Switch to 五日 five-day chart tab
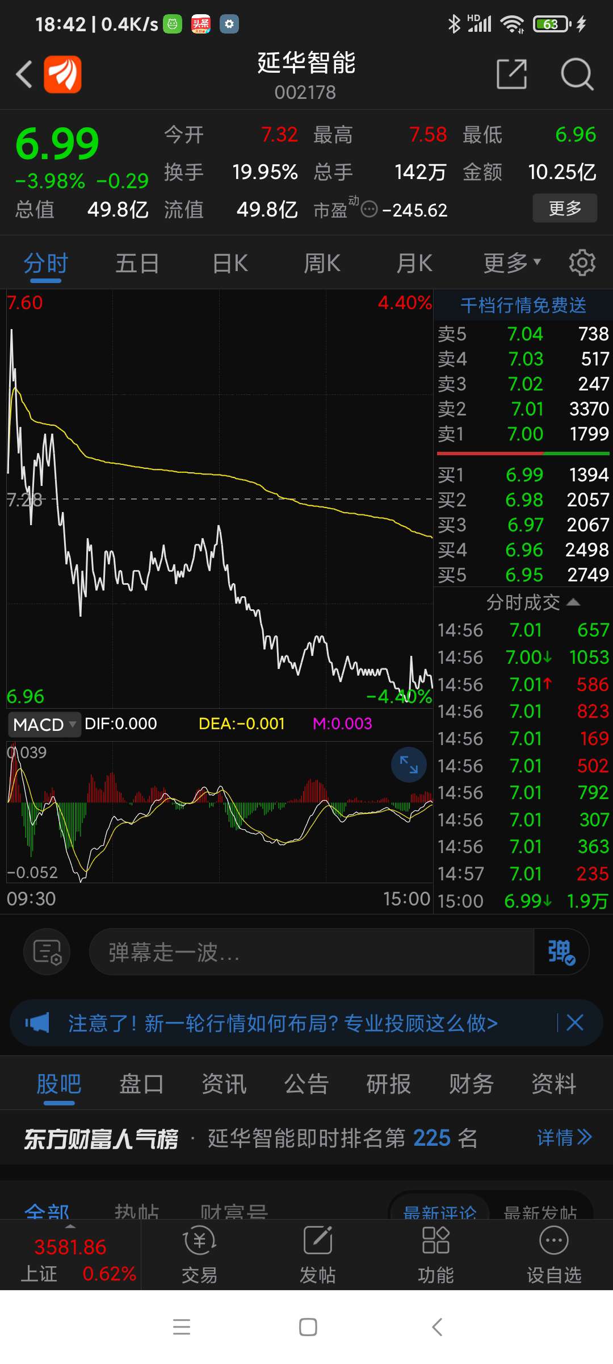The width and height of the screenshot is (613, 1364). coord(137,264)
